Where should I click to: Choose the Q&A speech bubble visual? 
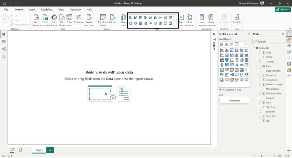[x=237, y=74]
